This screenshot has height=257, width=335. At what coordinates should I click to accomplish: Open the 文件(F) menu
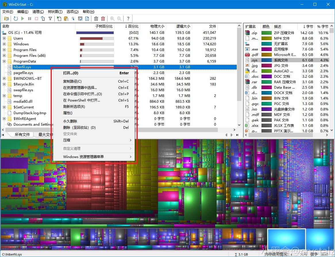(8, 12)
